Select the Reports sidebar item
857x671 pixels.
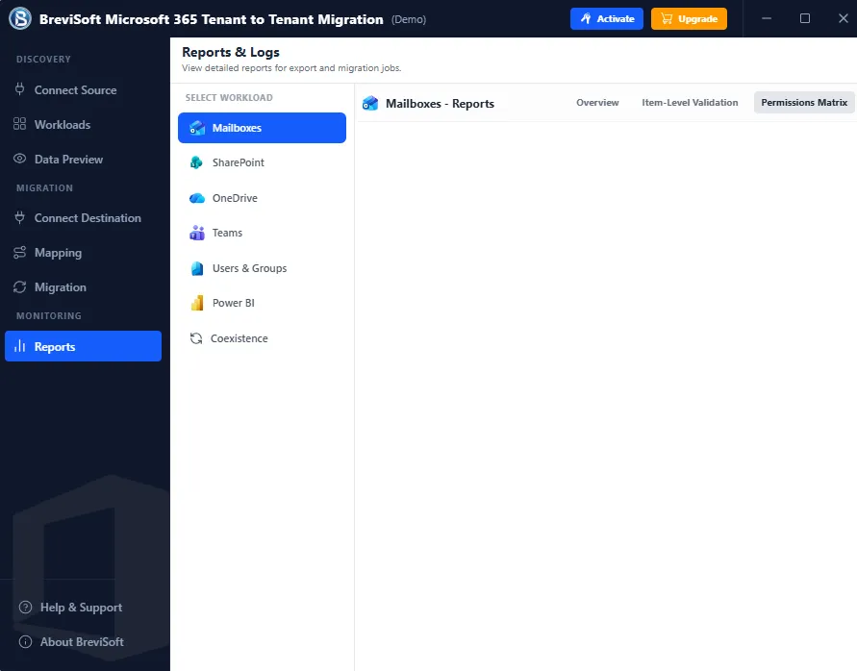pyautogui.click(x=83, y=346)
